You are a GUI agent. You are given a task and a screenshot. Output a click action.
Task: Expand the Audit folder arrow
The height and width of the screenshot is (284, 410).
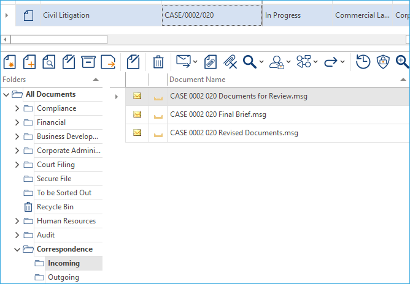point(17,235)
